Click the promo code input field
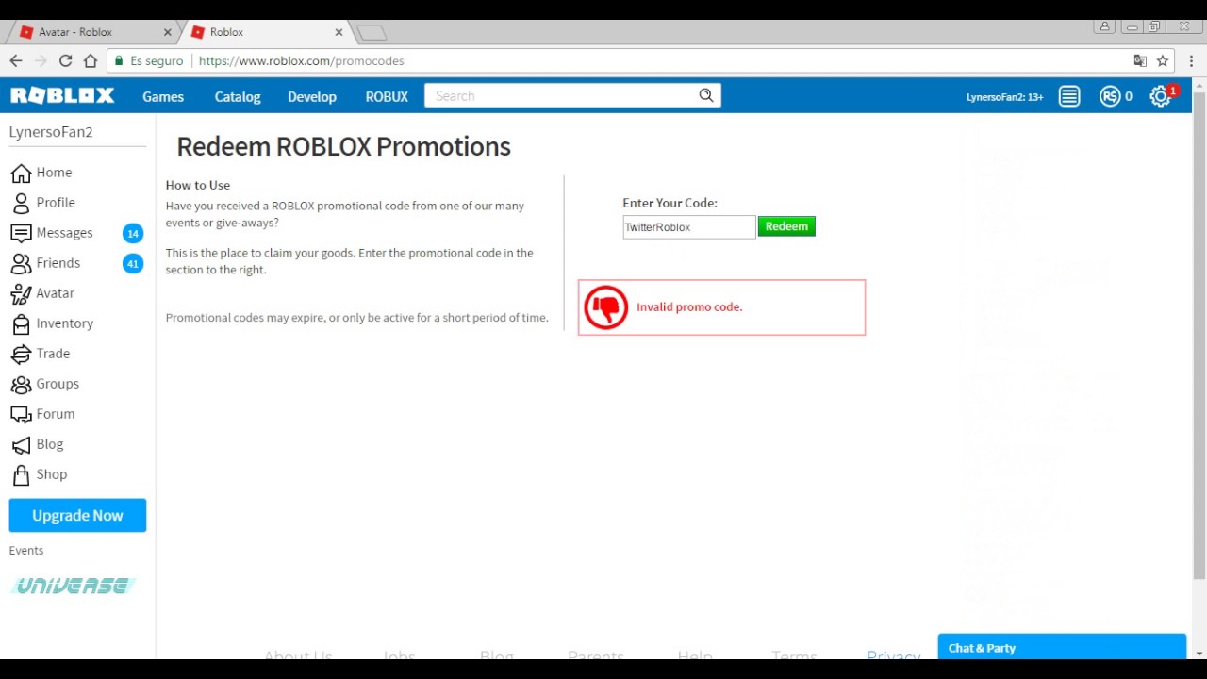The width and height of the screenshot is (1207, 679). tap(688, 226)
